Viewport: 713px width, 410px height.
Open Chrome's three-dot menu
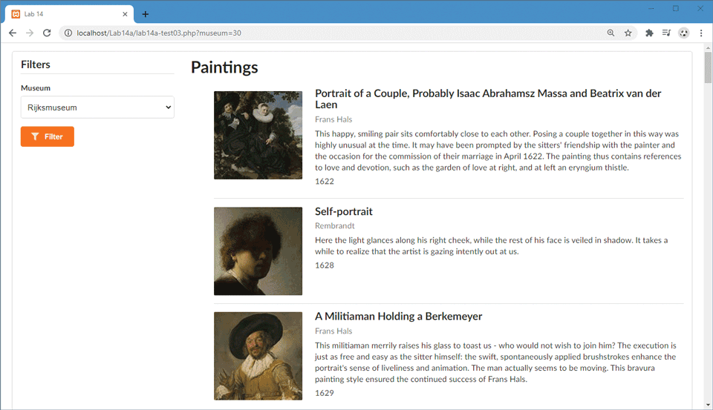click(700, 33)
